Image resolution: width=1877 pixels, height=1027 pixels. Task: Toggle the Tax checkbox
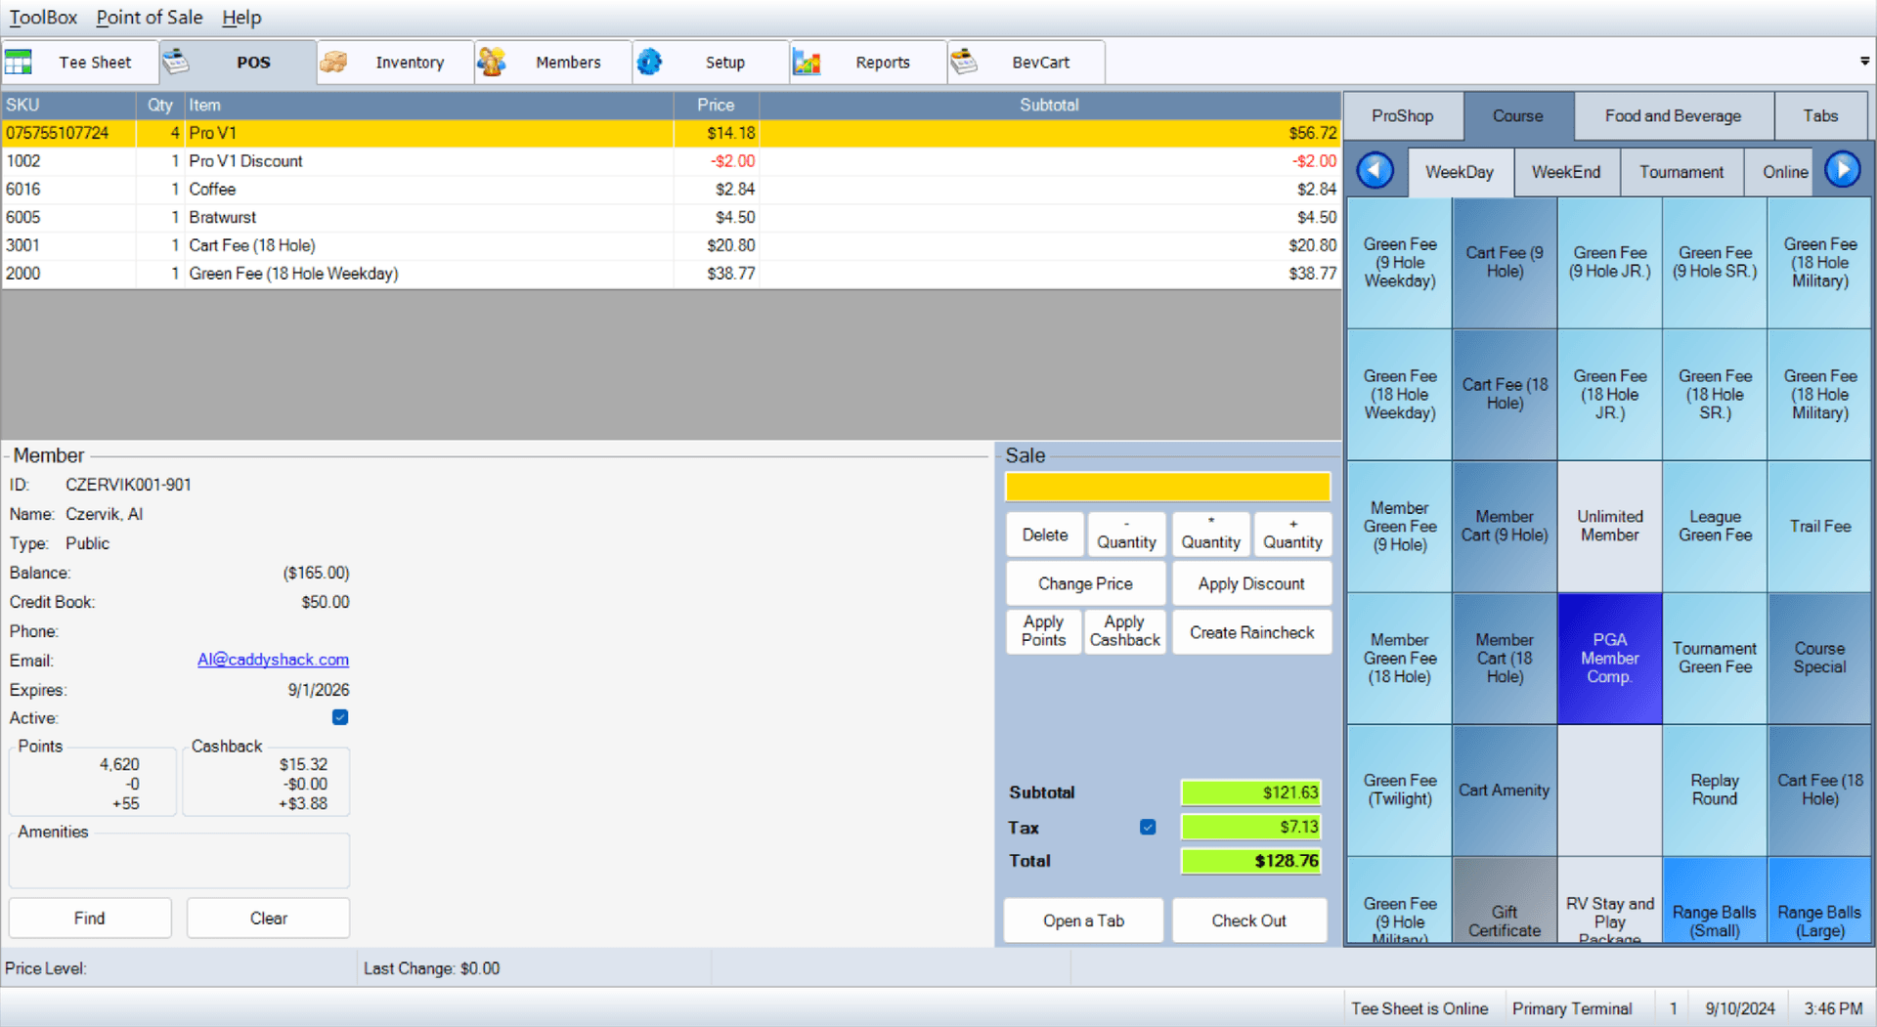[x=1148, y=828]
